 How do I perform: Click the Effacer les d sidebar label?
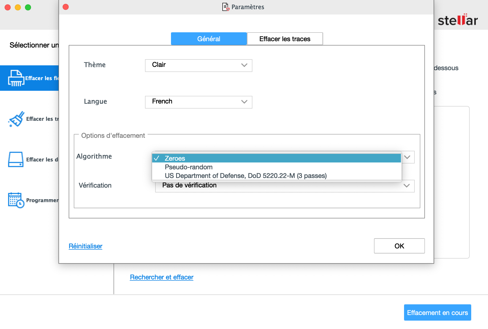click(42, 159)
